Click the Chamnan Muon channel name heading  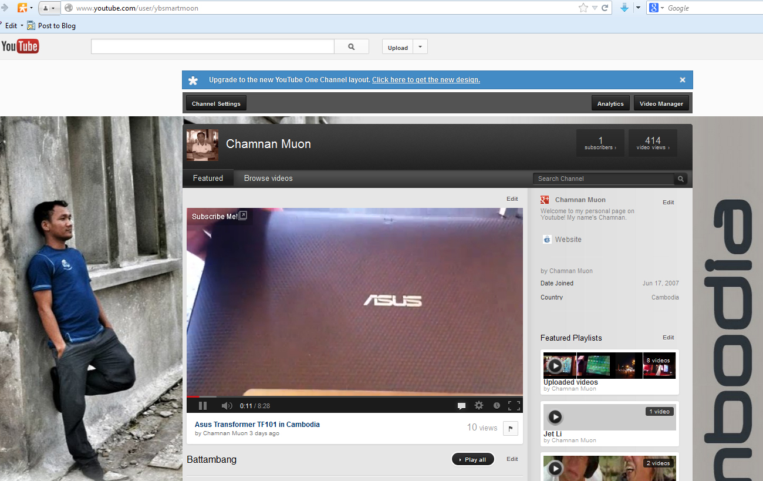click(268, 144)
